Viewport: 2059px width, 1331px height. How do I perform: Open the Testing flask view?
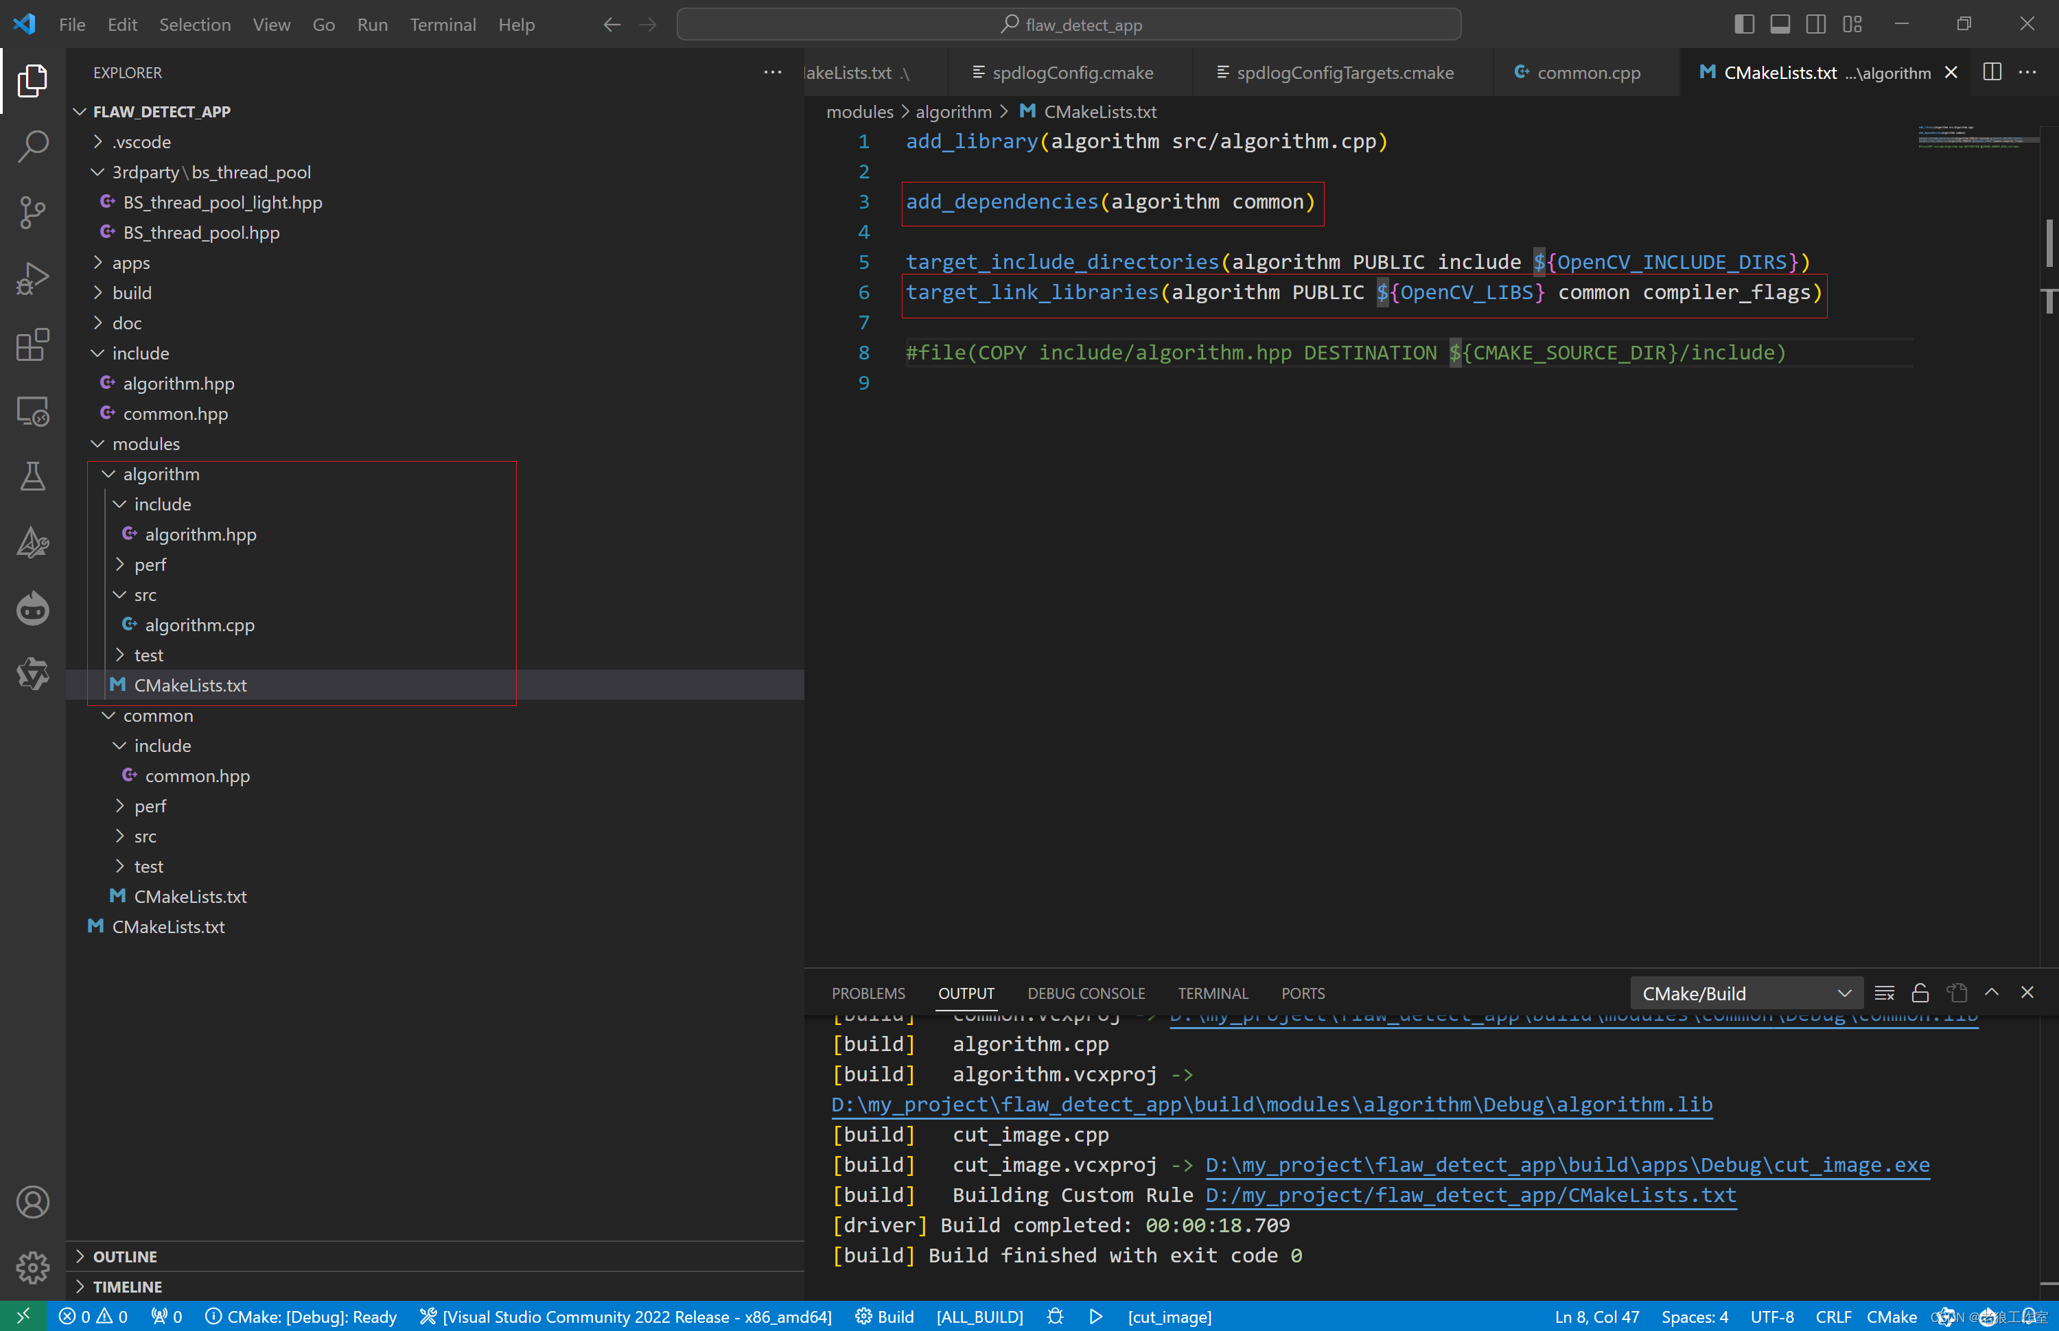coord(32,476)
